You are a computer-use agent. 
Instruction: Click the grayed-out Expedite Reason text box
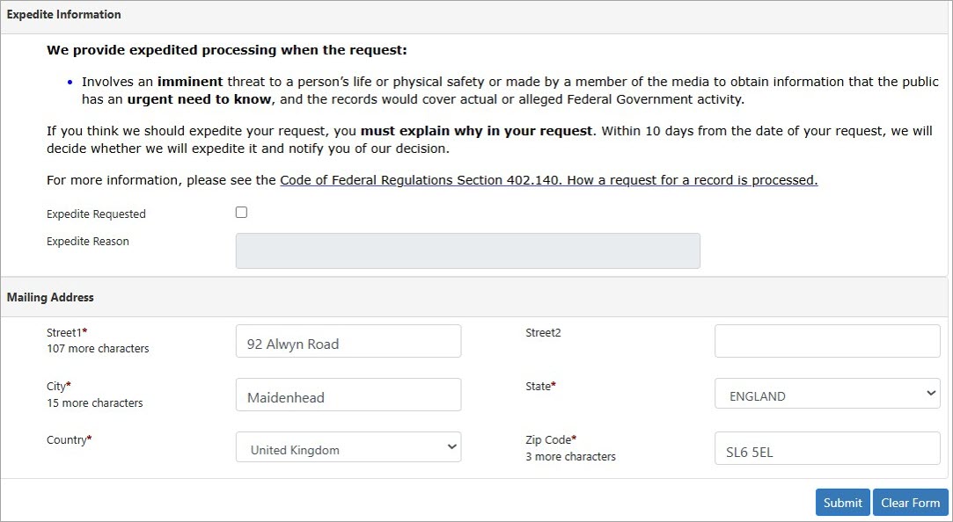(467, 250)
